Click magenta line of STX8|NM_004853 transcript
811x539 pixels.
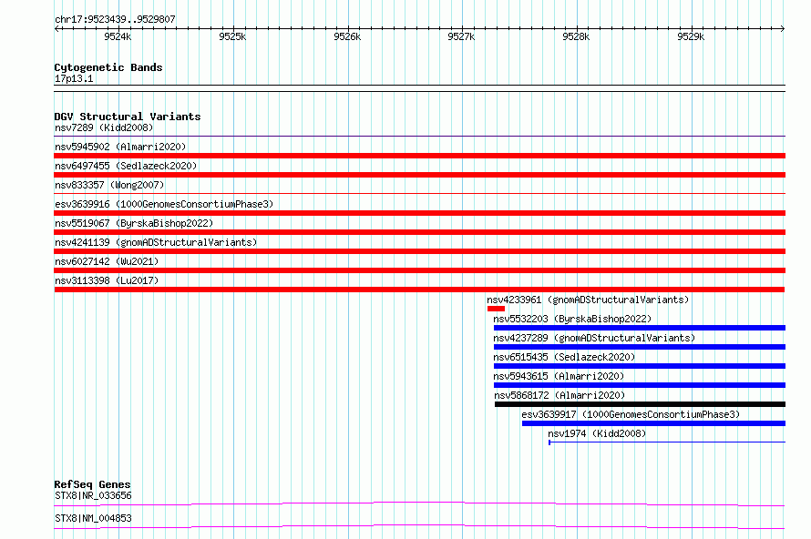coord(419,526)
